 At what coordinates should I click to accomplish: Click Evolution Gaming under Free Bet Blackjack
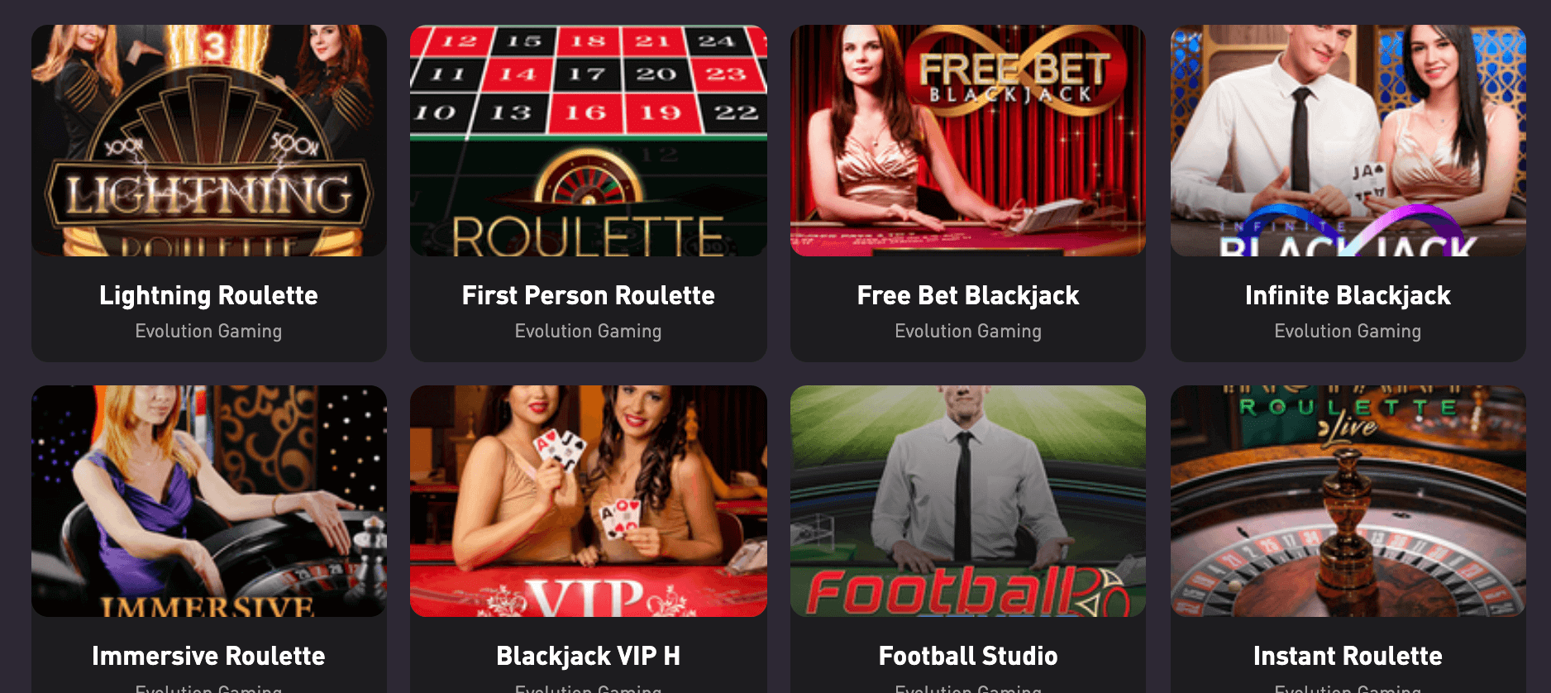click(968, 332)
